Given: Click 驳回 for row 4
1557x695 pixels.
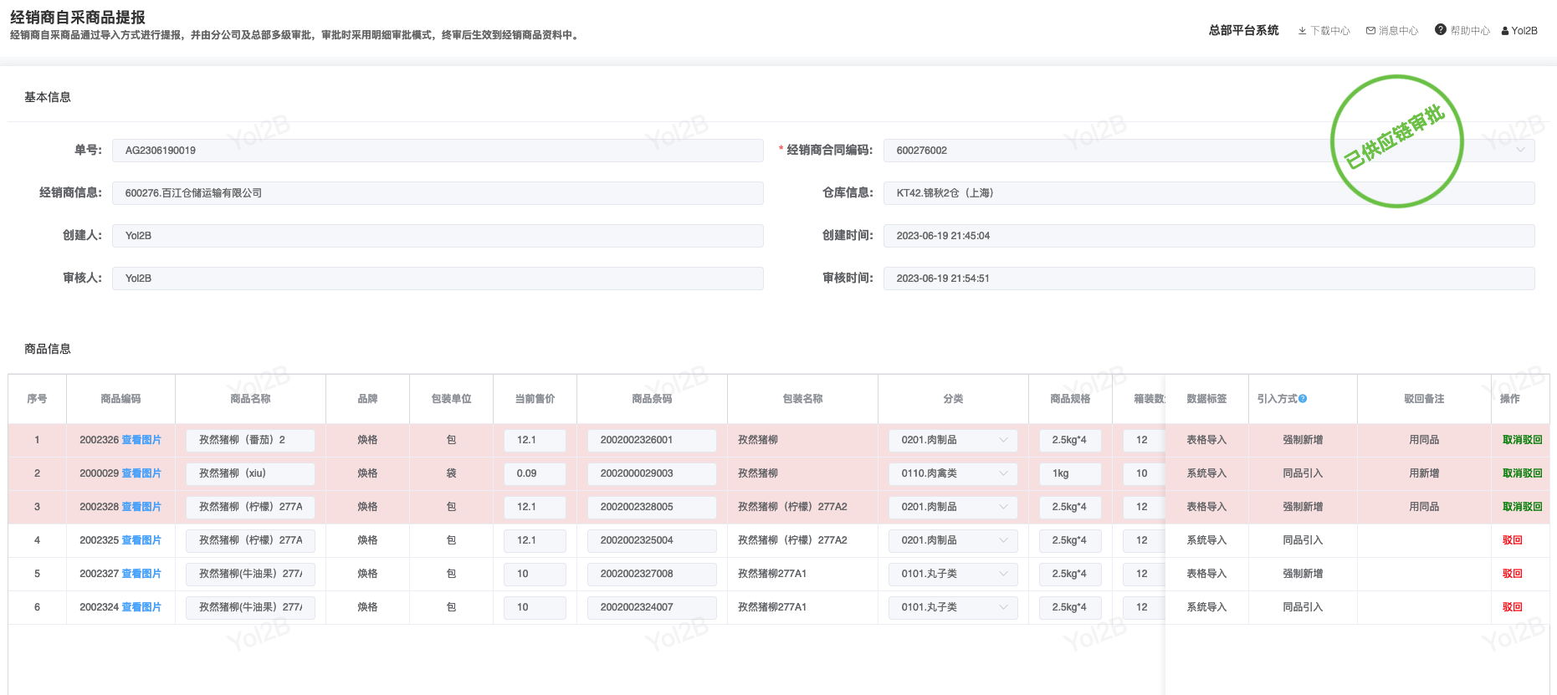Looking at the screenshot, I should (x=1512, y=540).
